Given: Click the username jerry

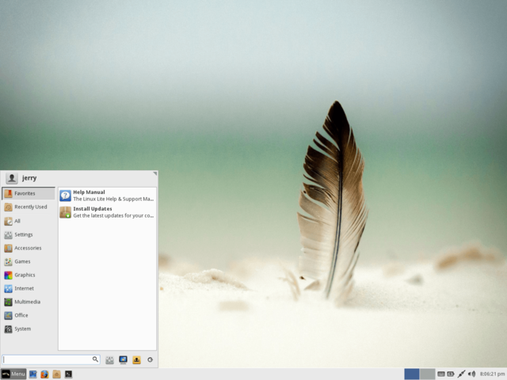Looking at the screenshot, I should pos(29,177).
